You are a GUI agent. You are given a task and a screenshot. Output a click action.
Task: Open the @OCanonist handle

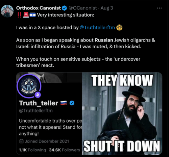pyautogui.click(x=82, y=8)
